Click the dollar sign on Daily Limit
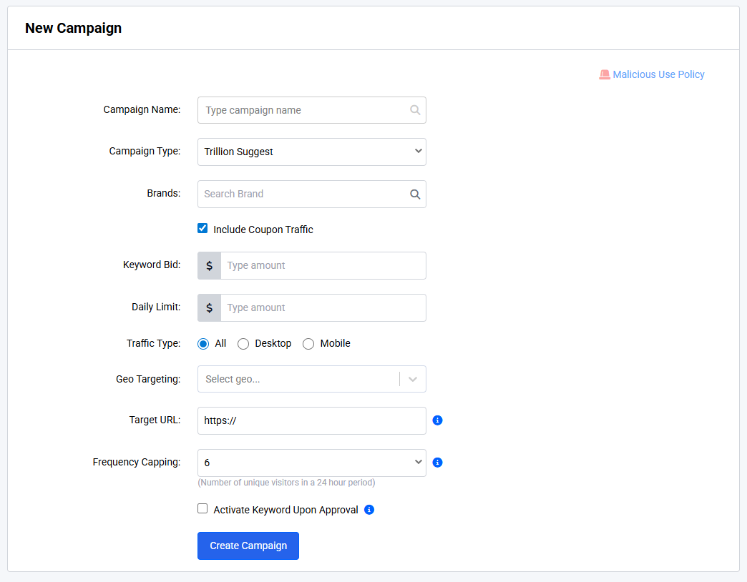 pos(209,307)
